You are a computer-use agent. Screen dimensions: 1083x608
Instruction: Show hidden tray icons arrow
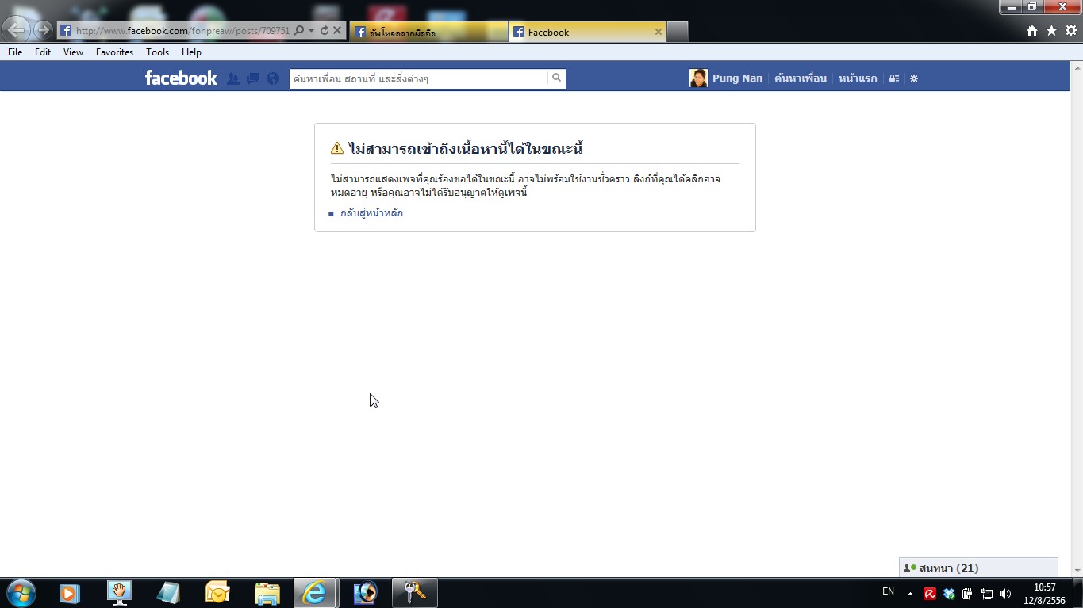[x=910, y=593]
